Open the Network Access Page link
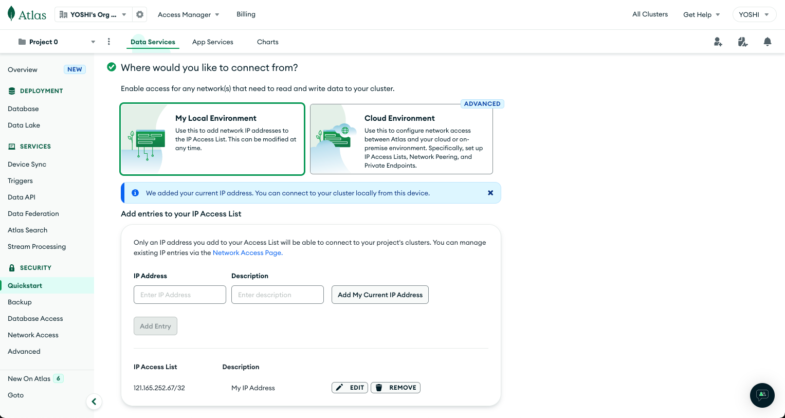785x418 pixels. pyautogui.click(x=248, y=252)
